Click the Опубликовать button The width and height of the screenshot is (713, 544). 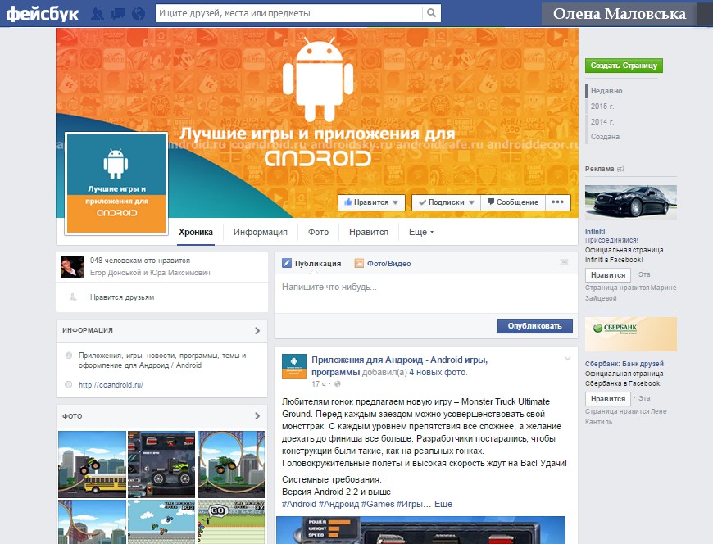(534, 326)
